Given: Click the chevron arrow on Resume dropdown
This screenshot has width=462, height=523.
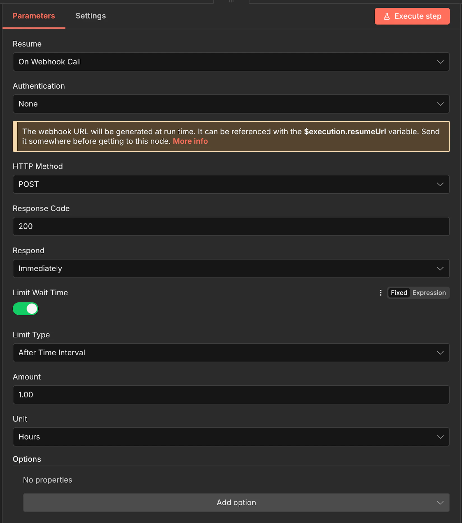Looking at the screenshot, I should tap(440, 62).
